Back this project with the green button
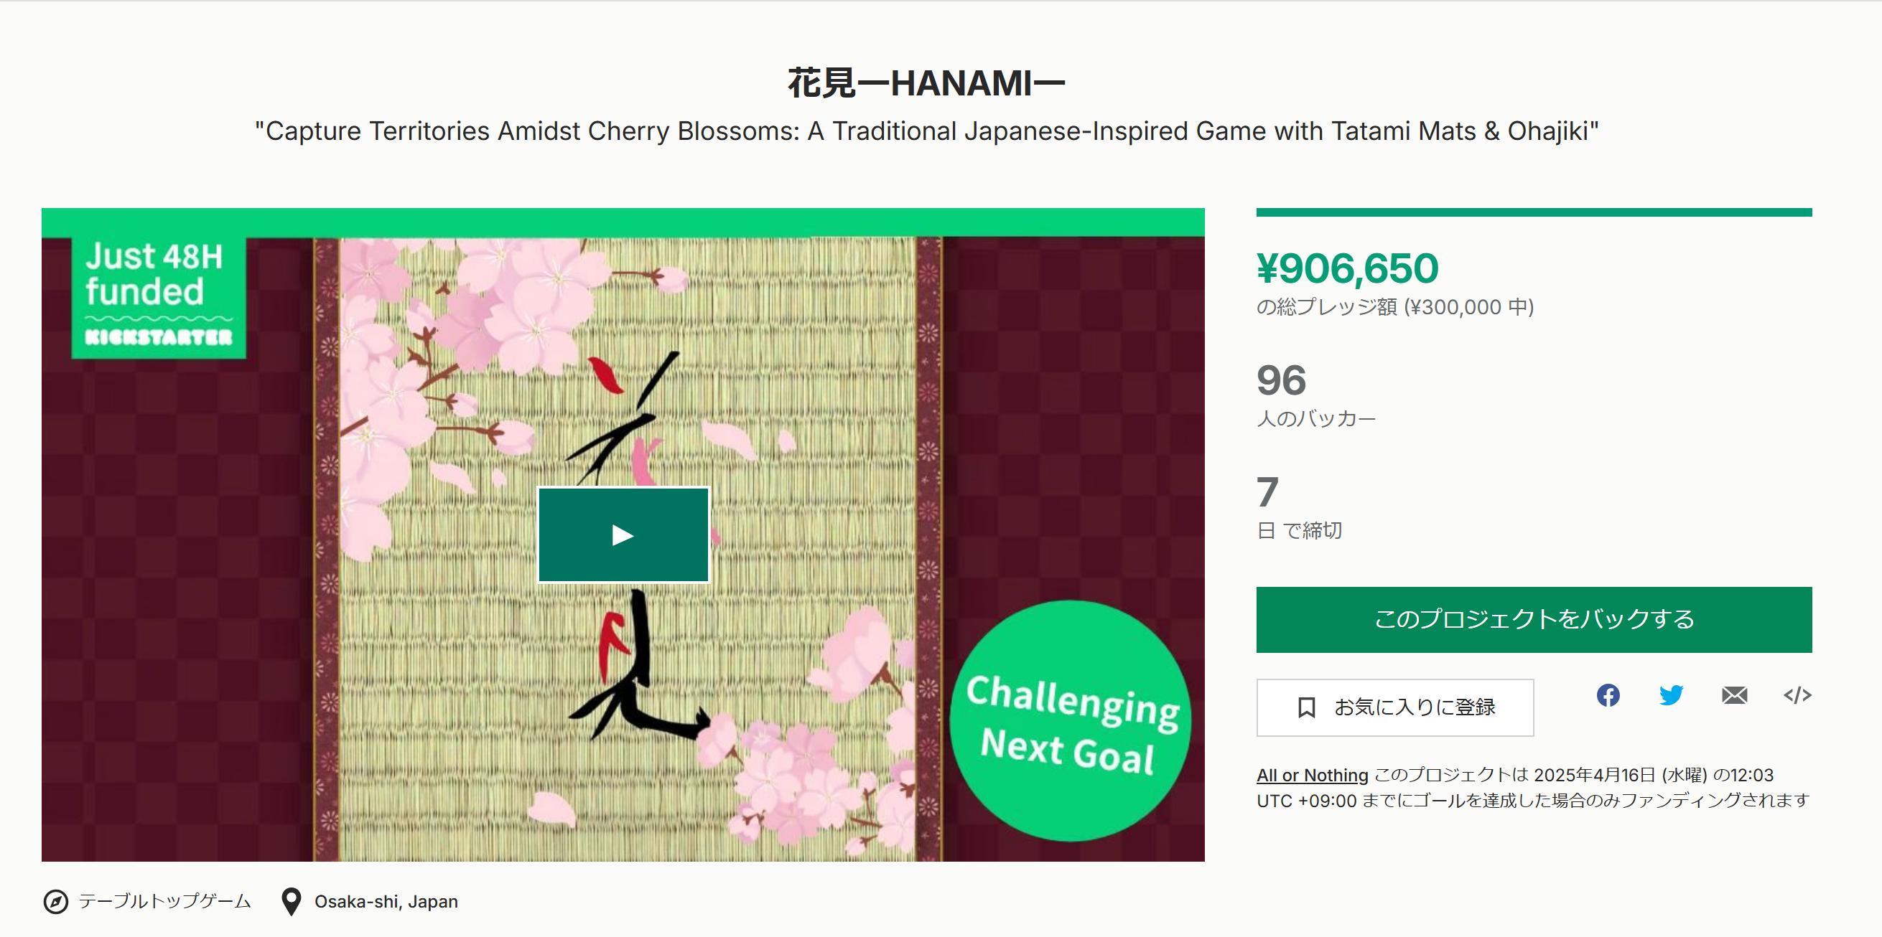Image resolution: width=1882 pixels, height=937 pixels. pyautogui.click(x=1534, y=620)
